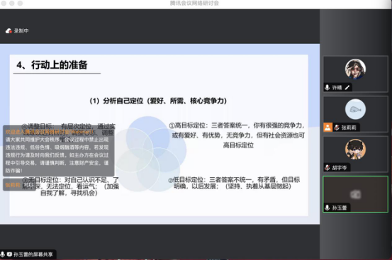Click the screen-share icon beside 孙玉蕾的屏幕共享
This screenshot has height=260, width=392.
click(x=9, y=254)
